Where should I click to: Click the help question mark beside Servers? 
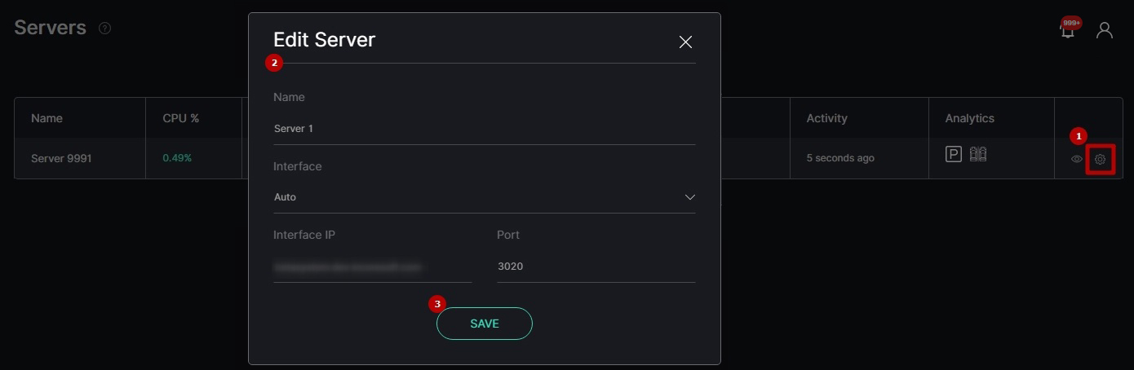click(104, 29)
